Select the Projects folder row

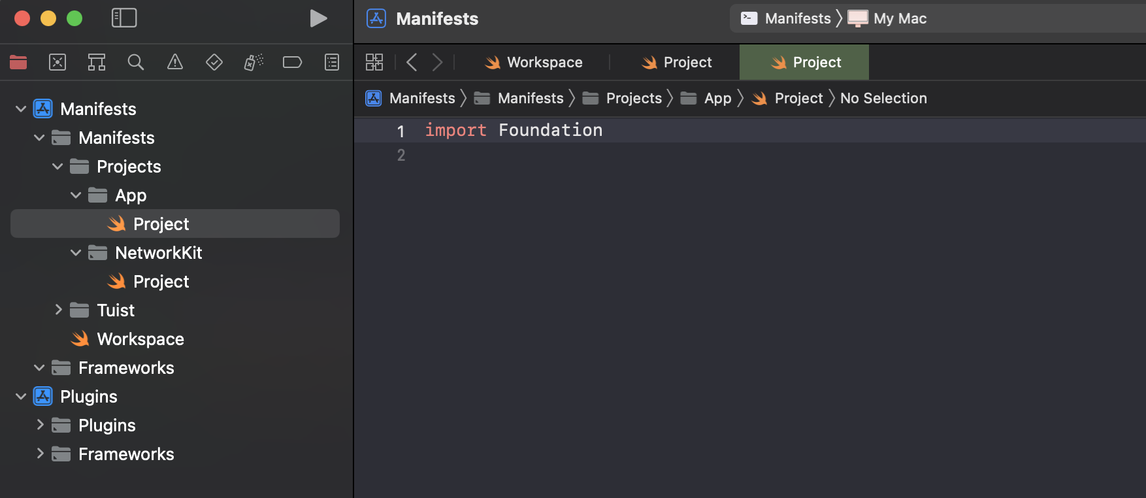click(175, 166)
